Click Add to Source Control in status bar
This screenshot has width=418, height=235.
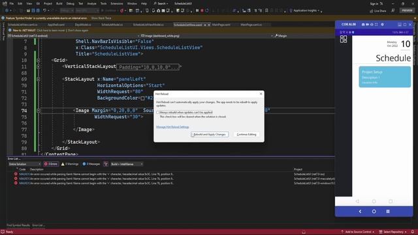[x=357, y=232]
